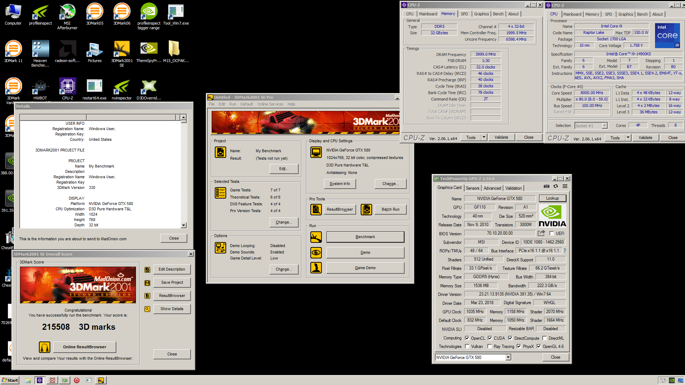
Task: Click the Benchmark button in 3DMark2001
Action: click(x=365, y=237)
